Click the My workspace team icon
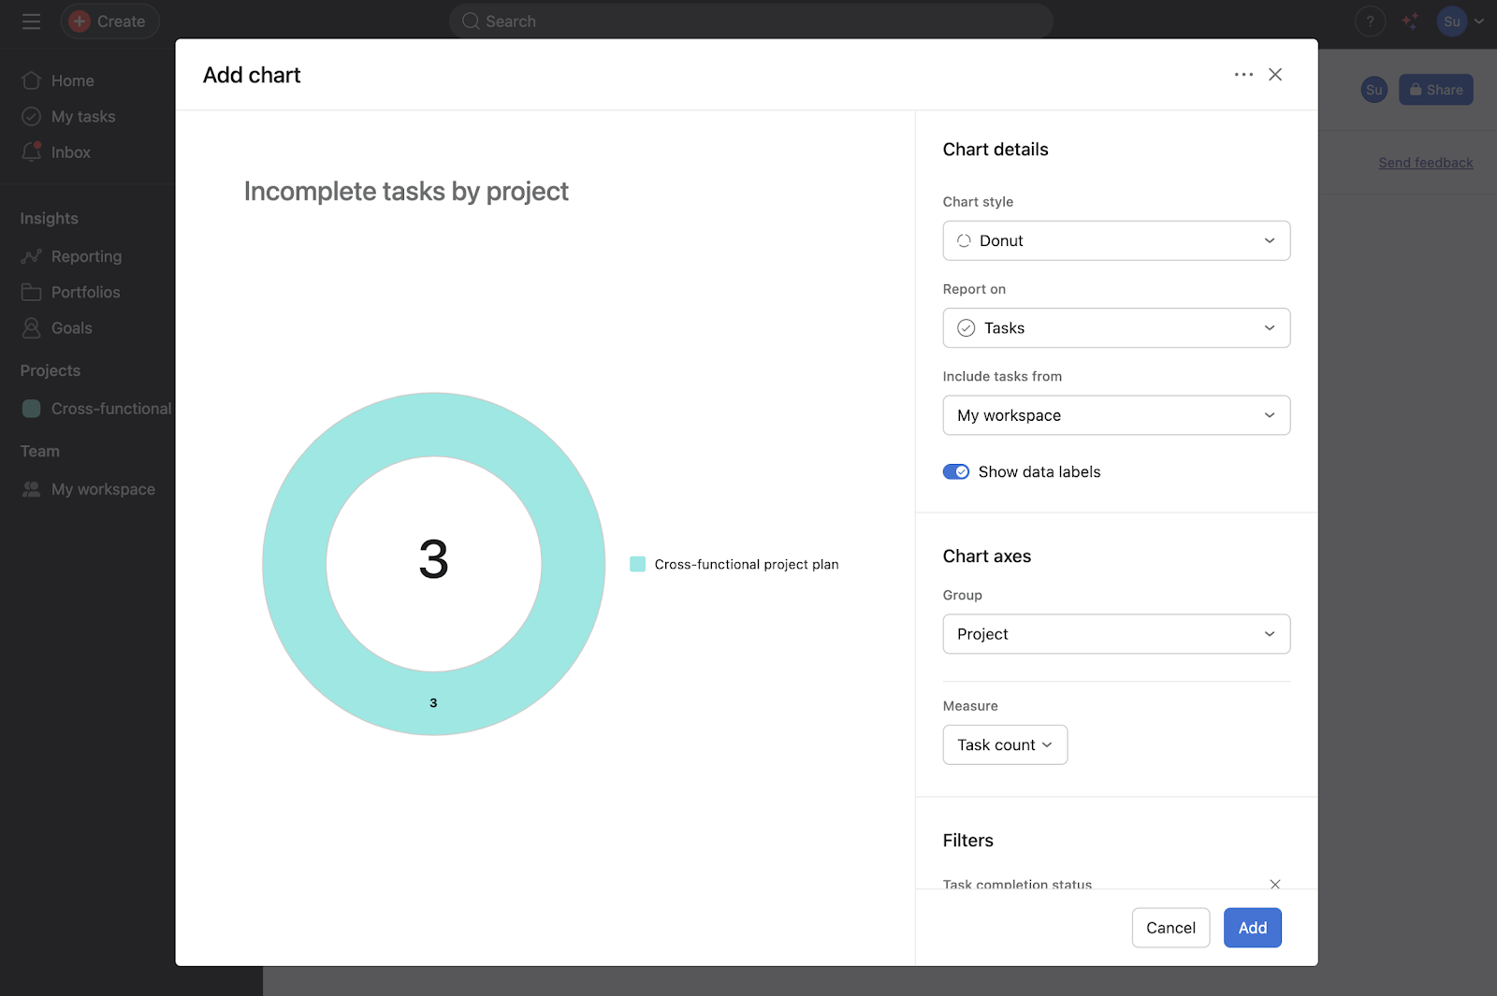This screenshot has height=996, width=1497. pos(31,489)
